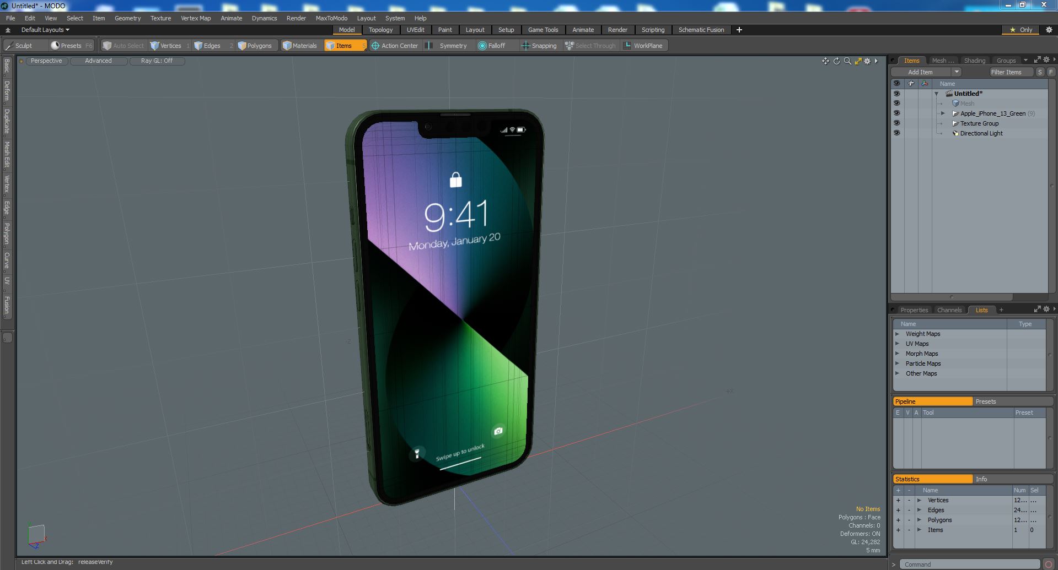Open the Info tab beside Statistics

pos(1013,479)
